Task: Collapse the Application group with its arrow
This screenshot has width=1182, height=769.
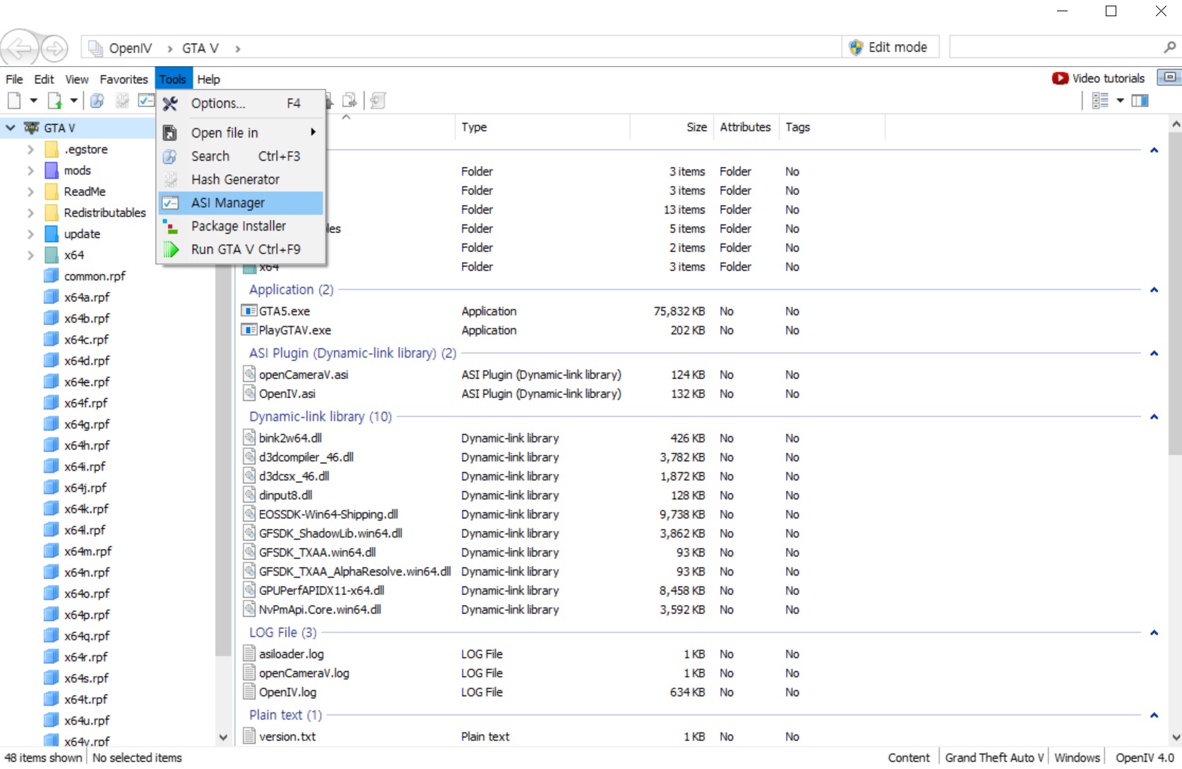Action: click(x=1154, y=290)
